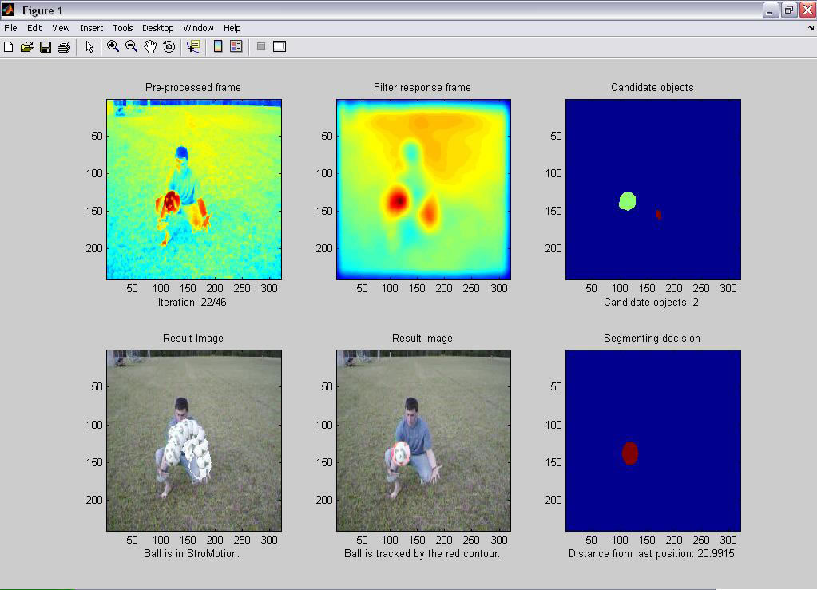
Task: Click the 'Iteration: 22/46' label
Action: click(x=192, y=302)
